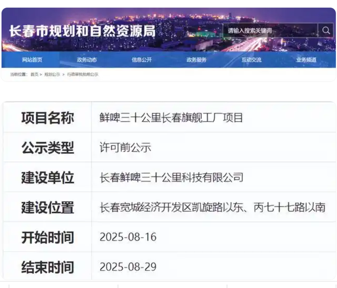
Task: Focus the 请输入搜索关键词 search field
Action: (x=270, y=30)
